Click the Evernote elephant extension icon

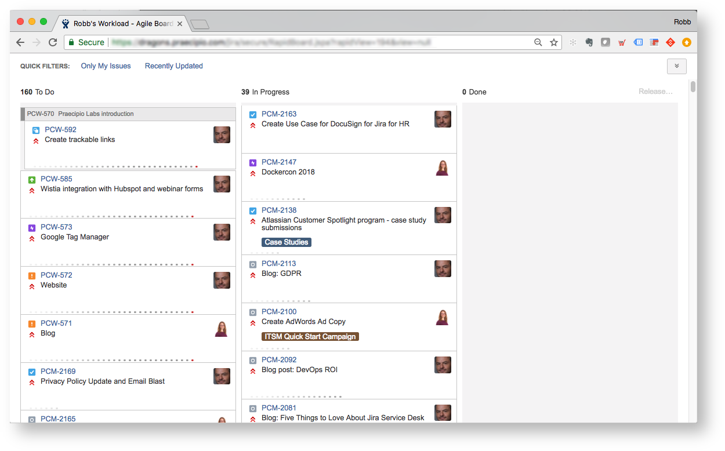point(589,42)
